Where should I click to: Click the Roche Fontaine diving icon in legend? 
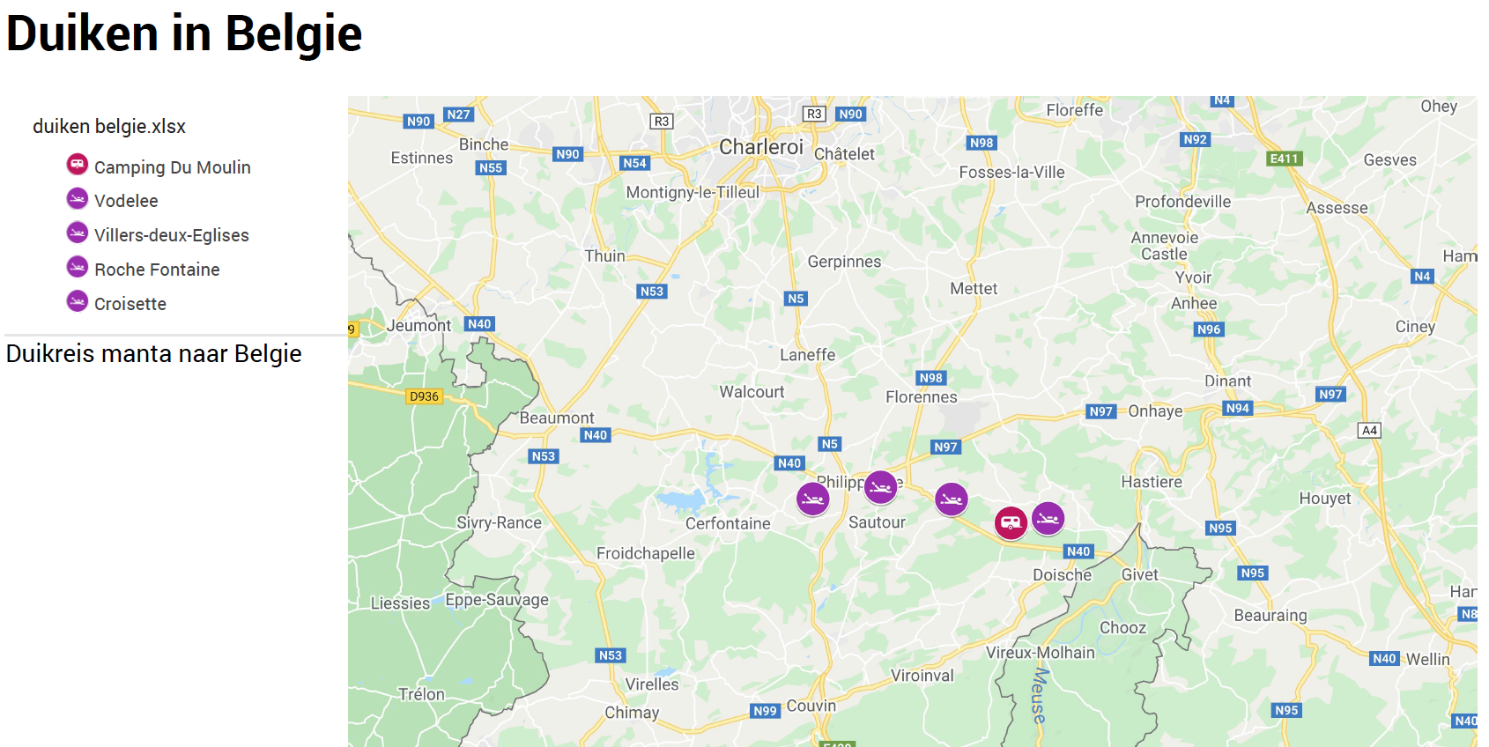[78, 267]
